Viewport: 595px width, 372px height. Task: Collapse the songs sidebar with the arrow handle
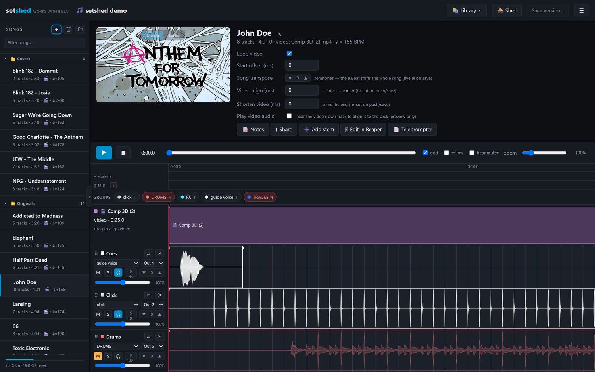click(x=89, y=197)
